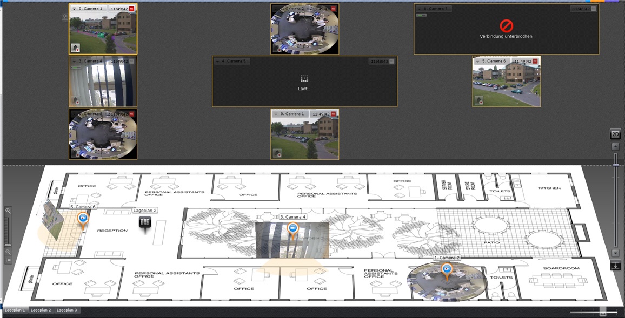Viewport: 625px width, 318px height.
Task: Click the '3. Camera 4' label on the map
Action: coord(293,217)
